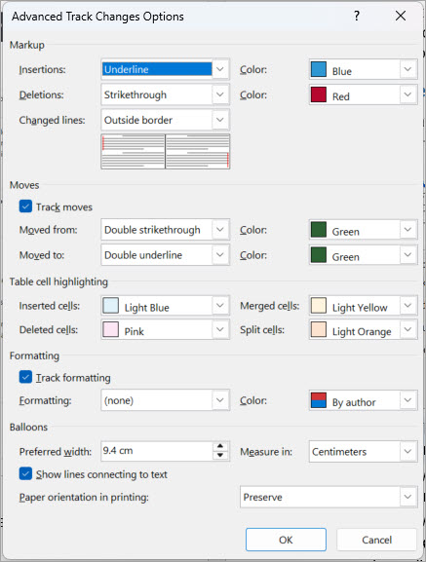Open Moved from Double strikethrough dropdown
This screenshot has width=426, height=562.
[x=166, y=230]
